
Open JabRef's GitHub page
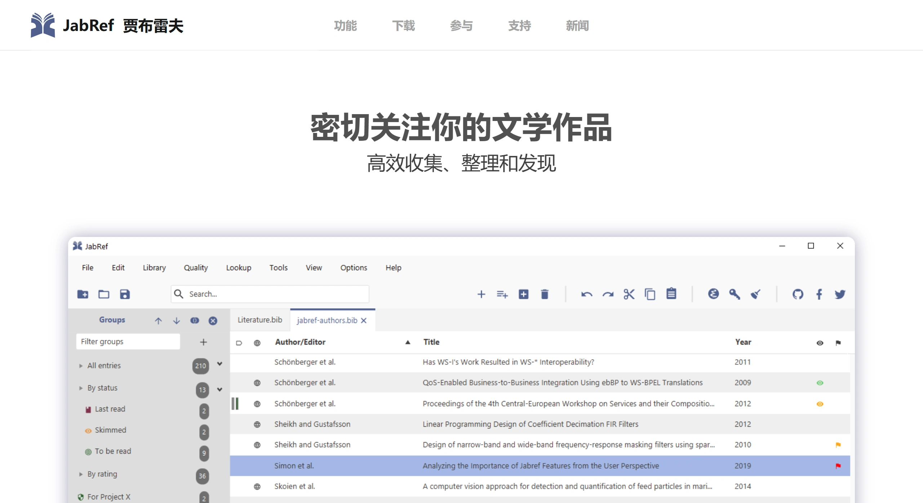(798, 294)
